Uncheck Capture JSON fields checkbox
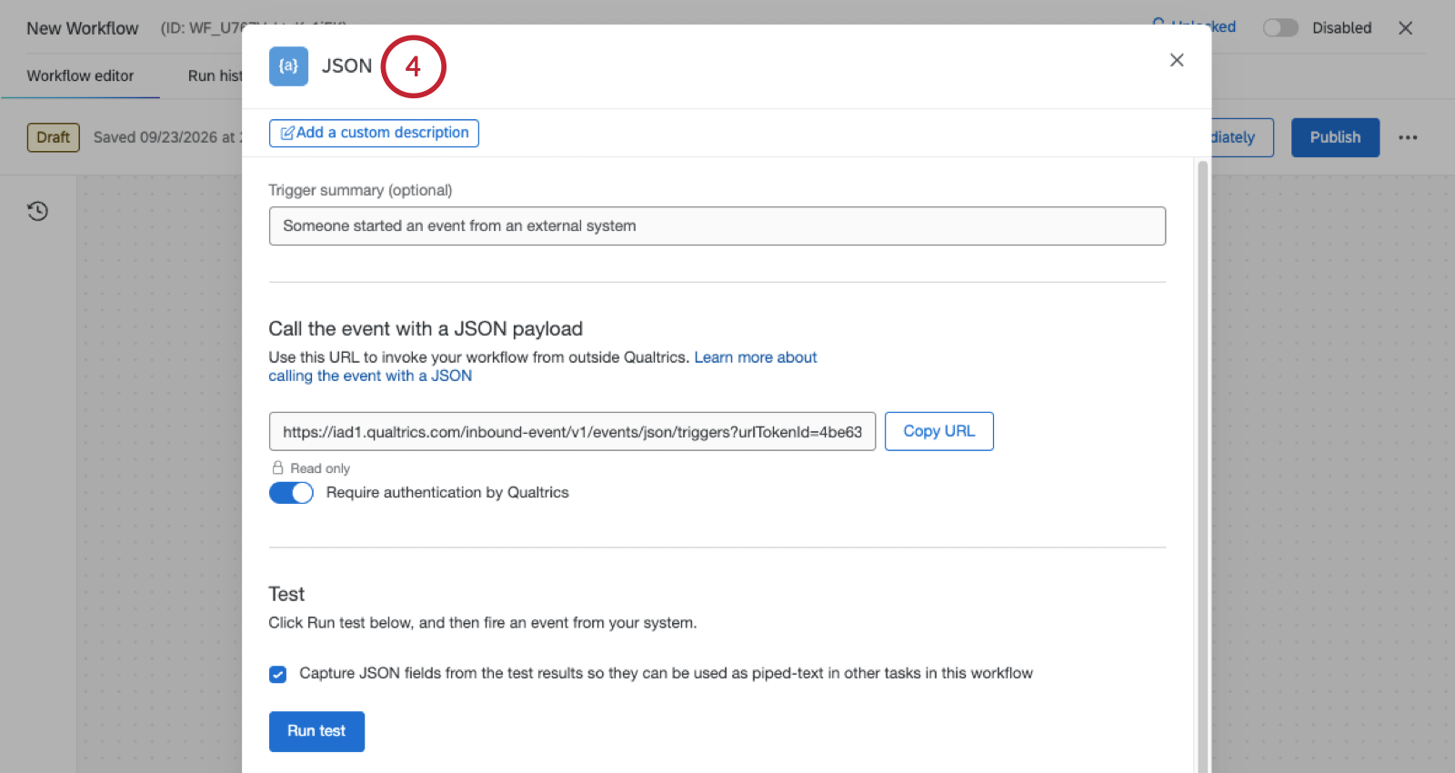 278,674
